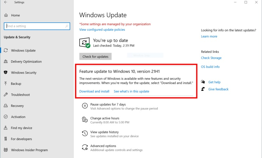Open Home in Settings sidebar
Image resolution: width=262 pixels, height=158 pixels.
(15, 15)
